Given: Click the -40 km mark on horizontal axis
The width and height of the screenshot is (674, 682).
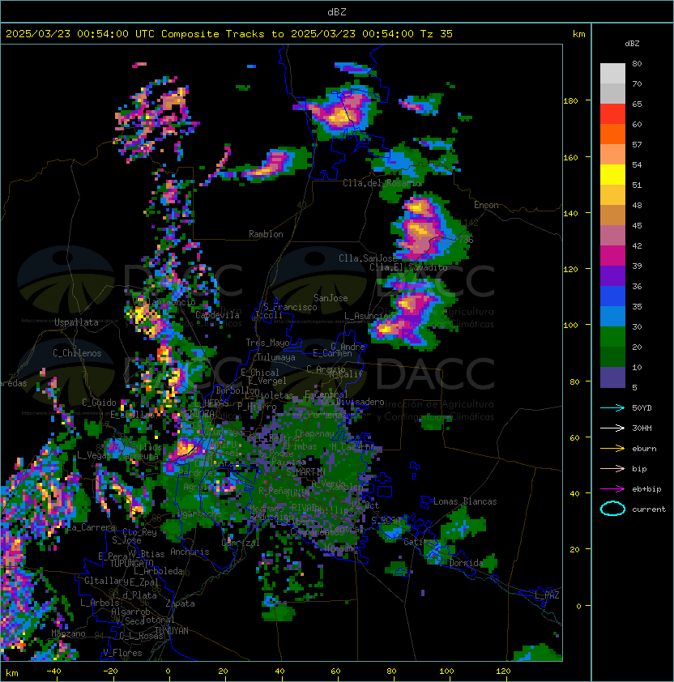Looking at the screenshot, I should 53,671.
